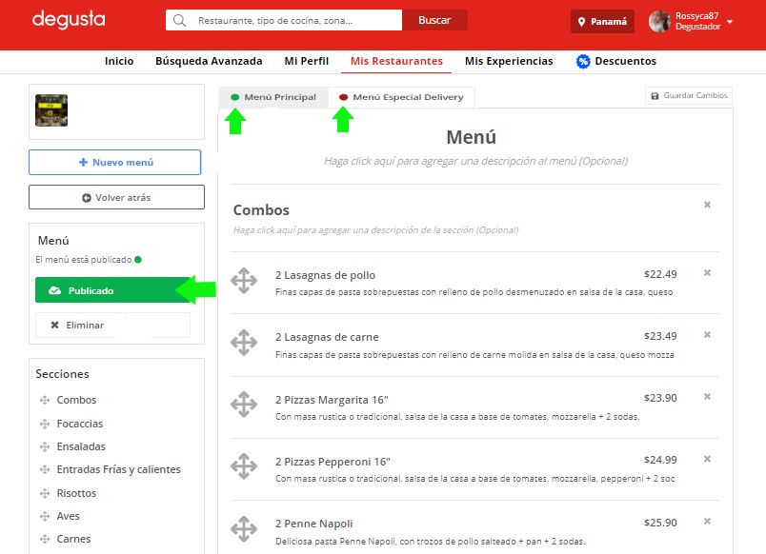766x554 pixels.
Task: Click the degusta logo
Action: click(69, 20)
